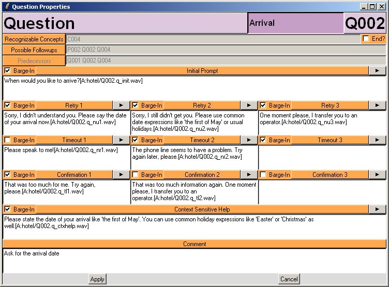Click the empty Confirmation 3 text area
This screenshot has height=287, width=389.
[x=322, y=192]
